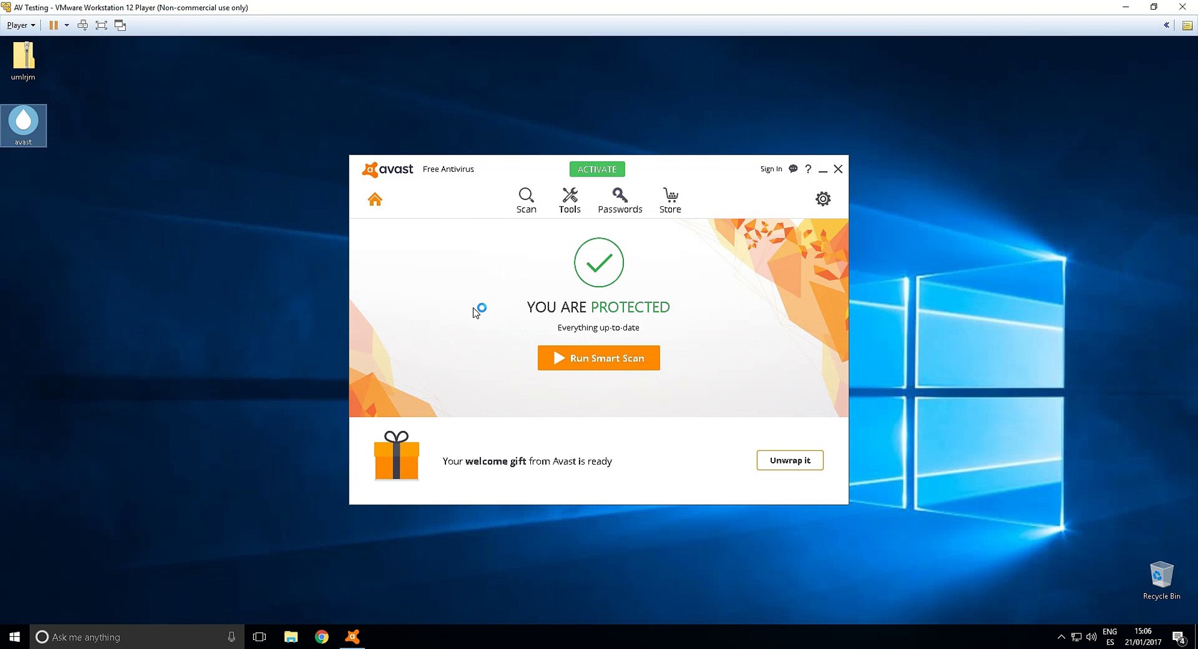Enter VMware full screen mode
1198x649 pixels.
(x=101, y=25)
